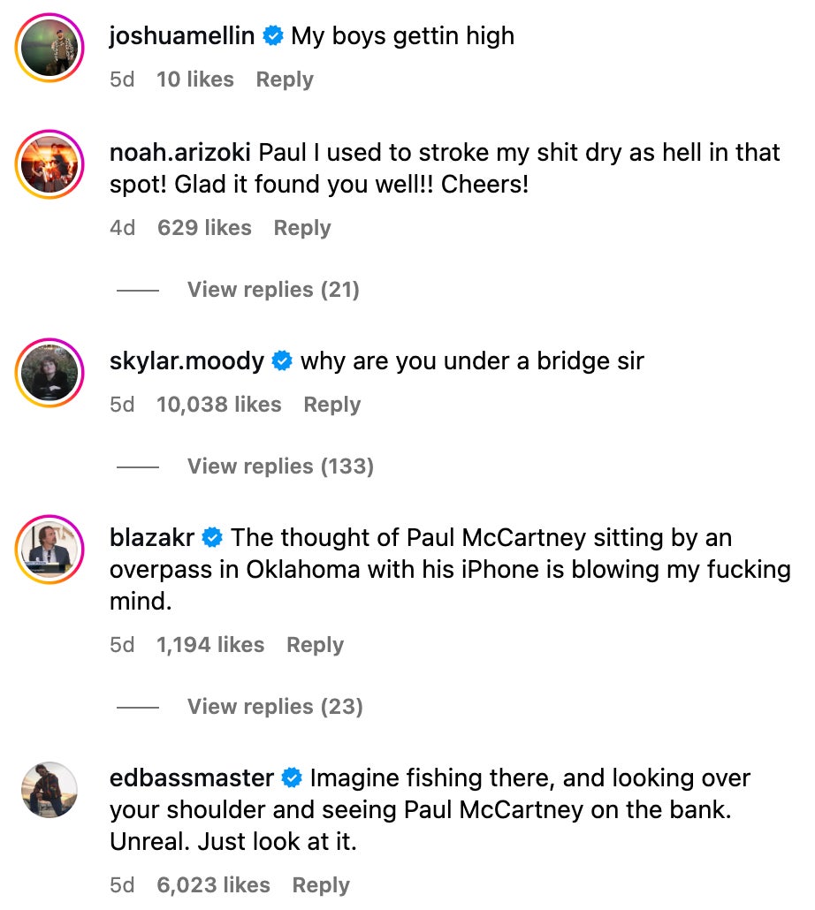Open the edbassmaster username link
815x910 pixels.
(192, 778)
